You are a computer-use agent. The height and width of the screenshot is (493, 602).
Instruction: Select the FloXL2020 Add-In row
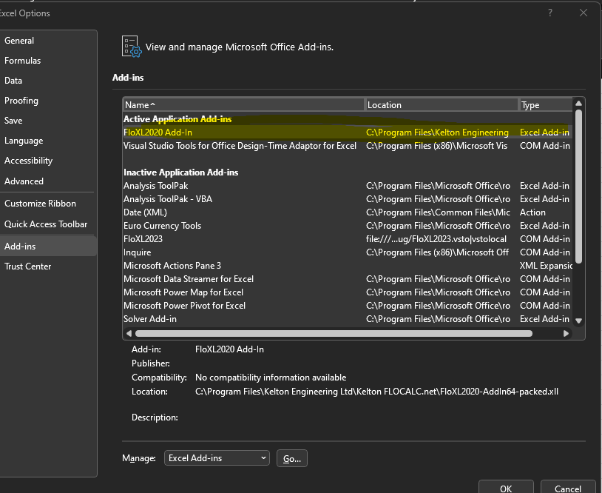347,133
